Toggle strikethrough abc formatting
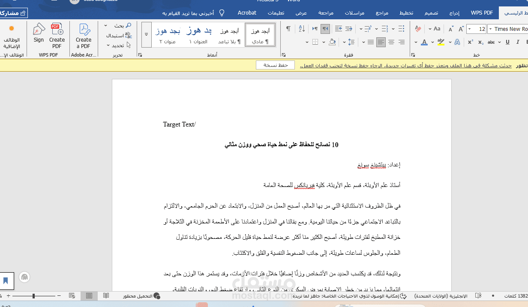This screenshot has width=528, height=307. click(492, 42)
